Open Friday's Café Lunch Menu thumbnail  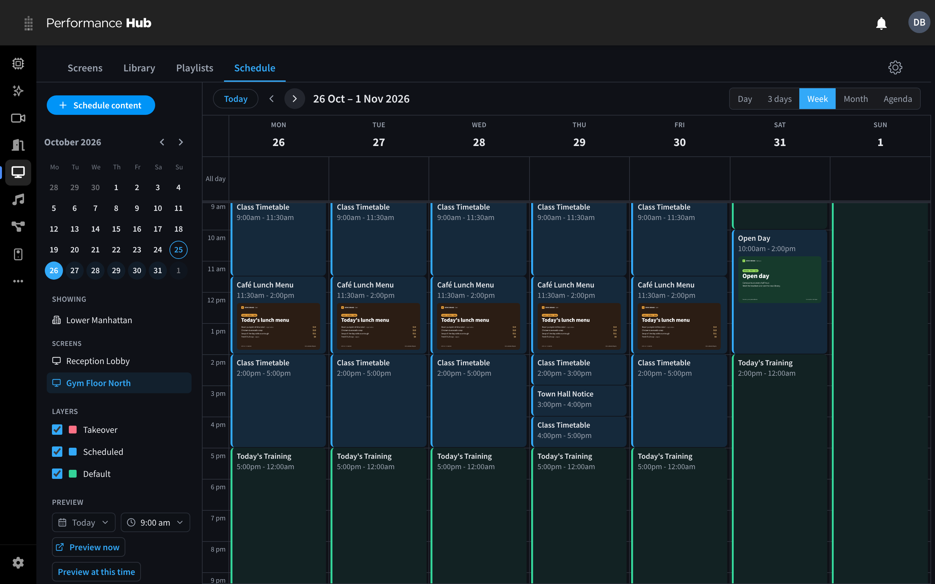[679, 326]
